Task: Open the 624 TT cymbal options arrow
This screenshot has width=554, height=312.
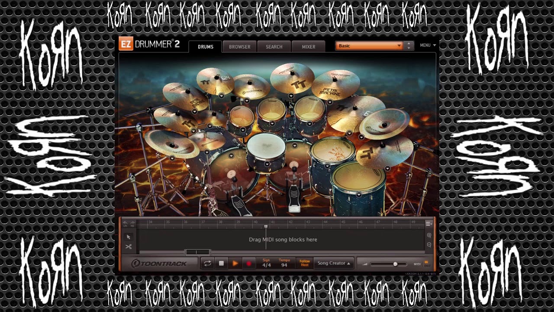Action: (x=221, y=95)
